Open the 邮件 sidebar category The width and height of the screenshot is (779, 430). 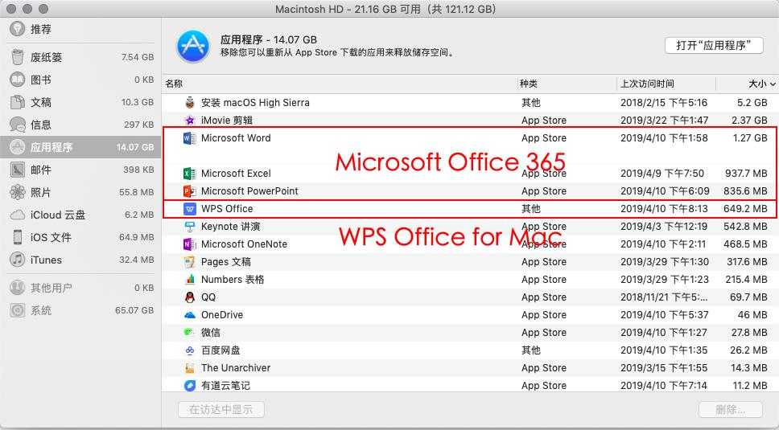point(80,170)
